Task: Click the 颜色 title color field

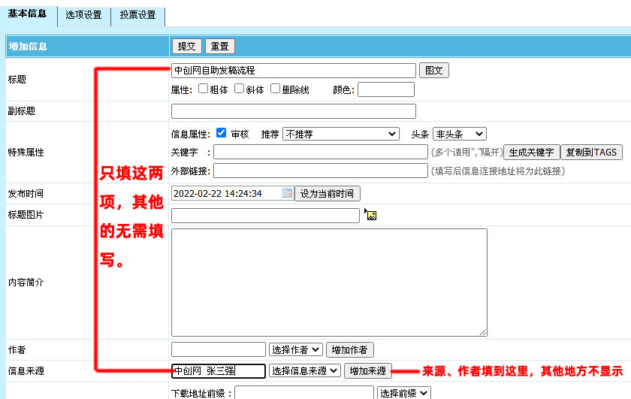Action: [386, 89]
